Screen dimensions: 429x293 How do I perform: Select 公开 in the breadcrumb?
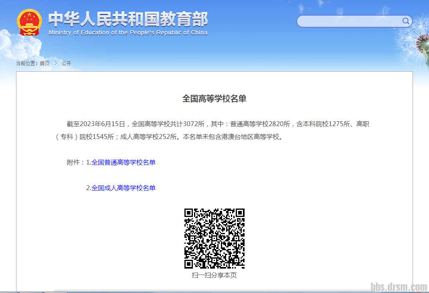pos(66,63)
